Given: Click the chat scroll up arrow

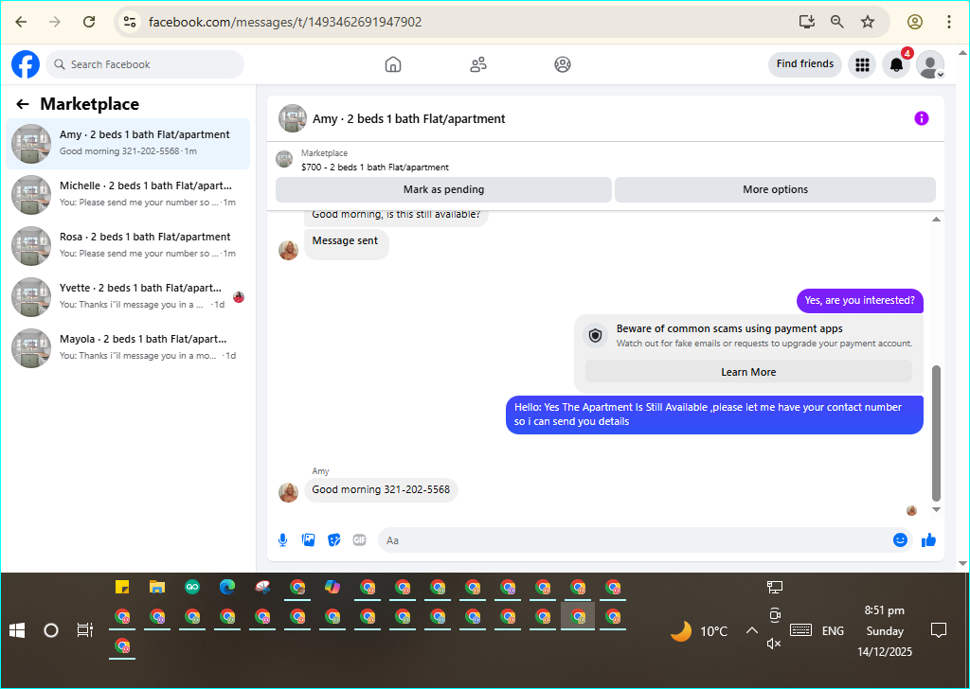Looking at the screenshot, I should (x=936, y=220).
